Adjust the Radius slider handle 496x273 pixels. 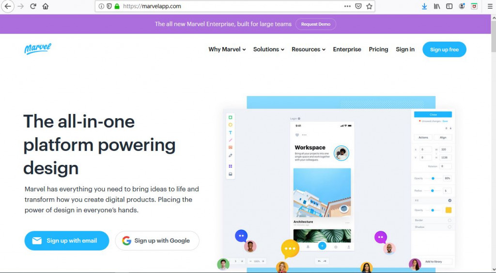(433, 191)
